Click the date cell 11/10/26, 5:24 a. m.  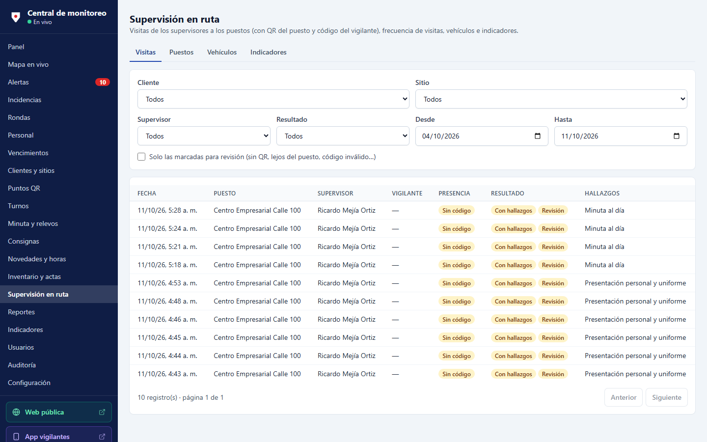click(167, 228)
